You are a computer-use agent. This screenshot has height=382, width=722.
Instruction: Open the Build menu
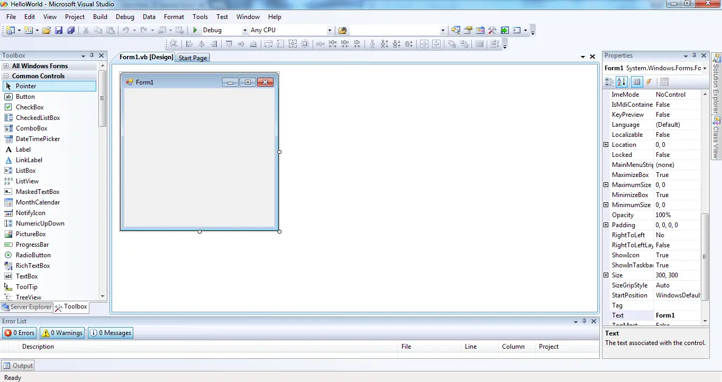pos(100,17)
